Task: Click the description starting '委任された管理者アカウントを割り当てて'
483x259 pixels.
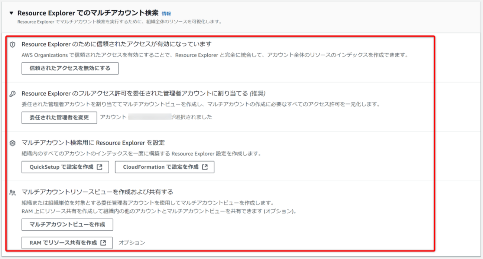Action: tap(201, 104)
